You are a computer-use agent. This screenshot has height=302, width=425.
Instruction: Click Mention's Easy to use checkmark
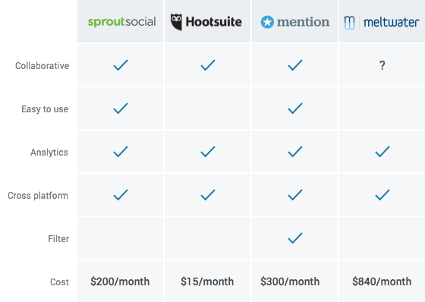pos(295,109)
